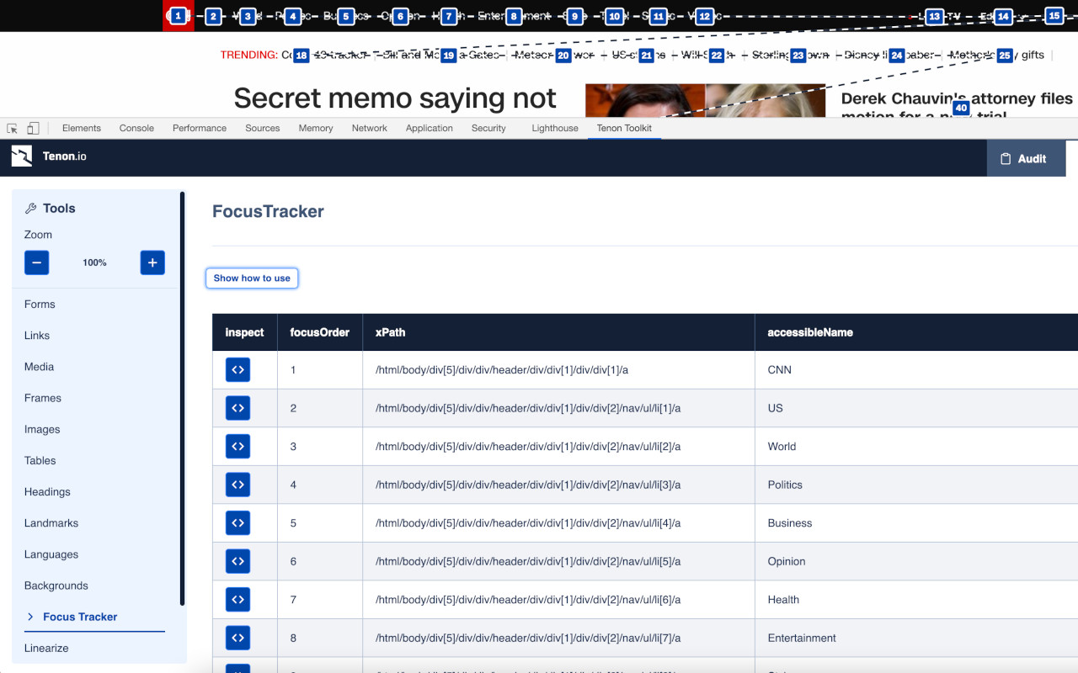Open the Application tab
The height and width of the screenshot is (673, 1078).
click(430, 128)
